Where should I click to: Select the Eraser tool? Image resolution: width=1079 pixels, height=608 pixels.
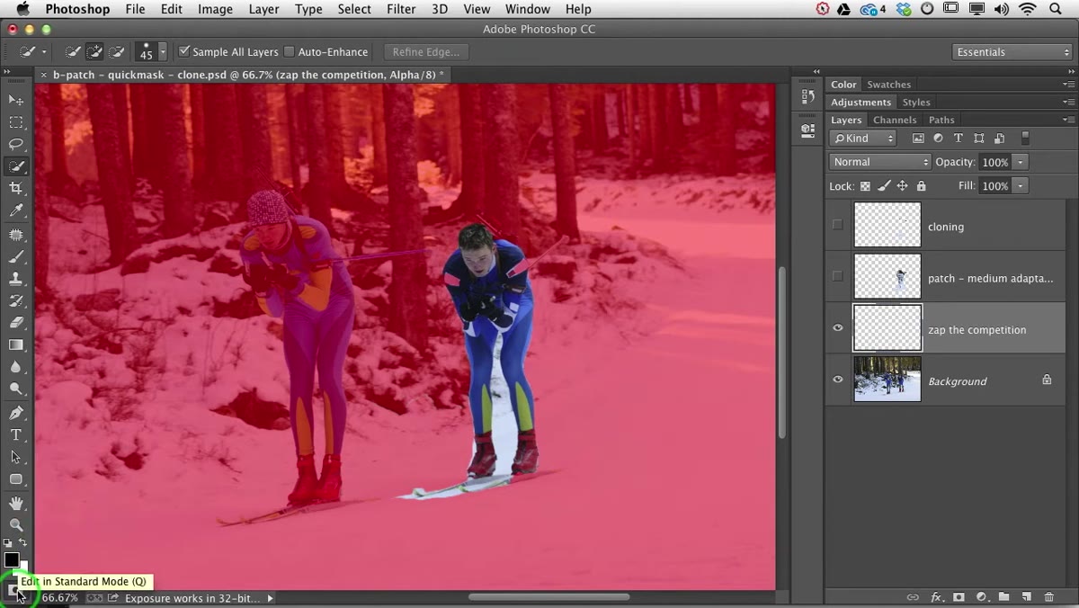tap(16, 323)
